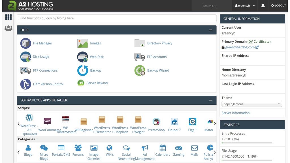Open FTP Accounts truck icon

pos(139,57)
